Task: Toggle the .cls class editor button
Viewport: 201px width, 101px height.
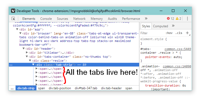Action: pos(179,33)
